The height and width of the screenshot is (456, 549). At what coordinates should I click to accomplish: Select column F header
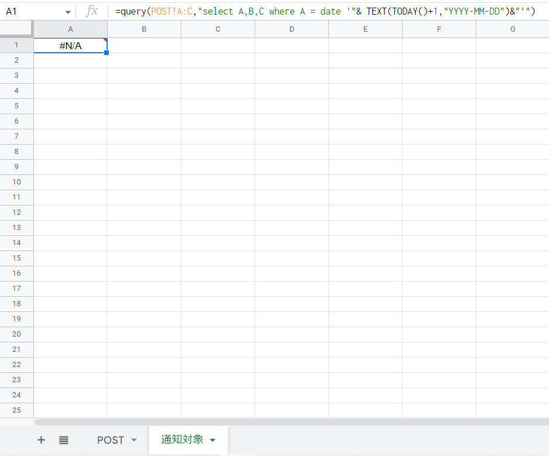[x=439, y=29]
